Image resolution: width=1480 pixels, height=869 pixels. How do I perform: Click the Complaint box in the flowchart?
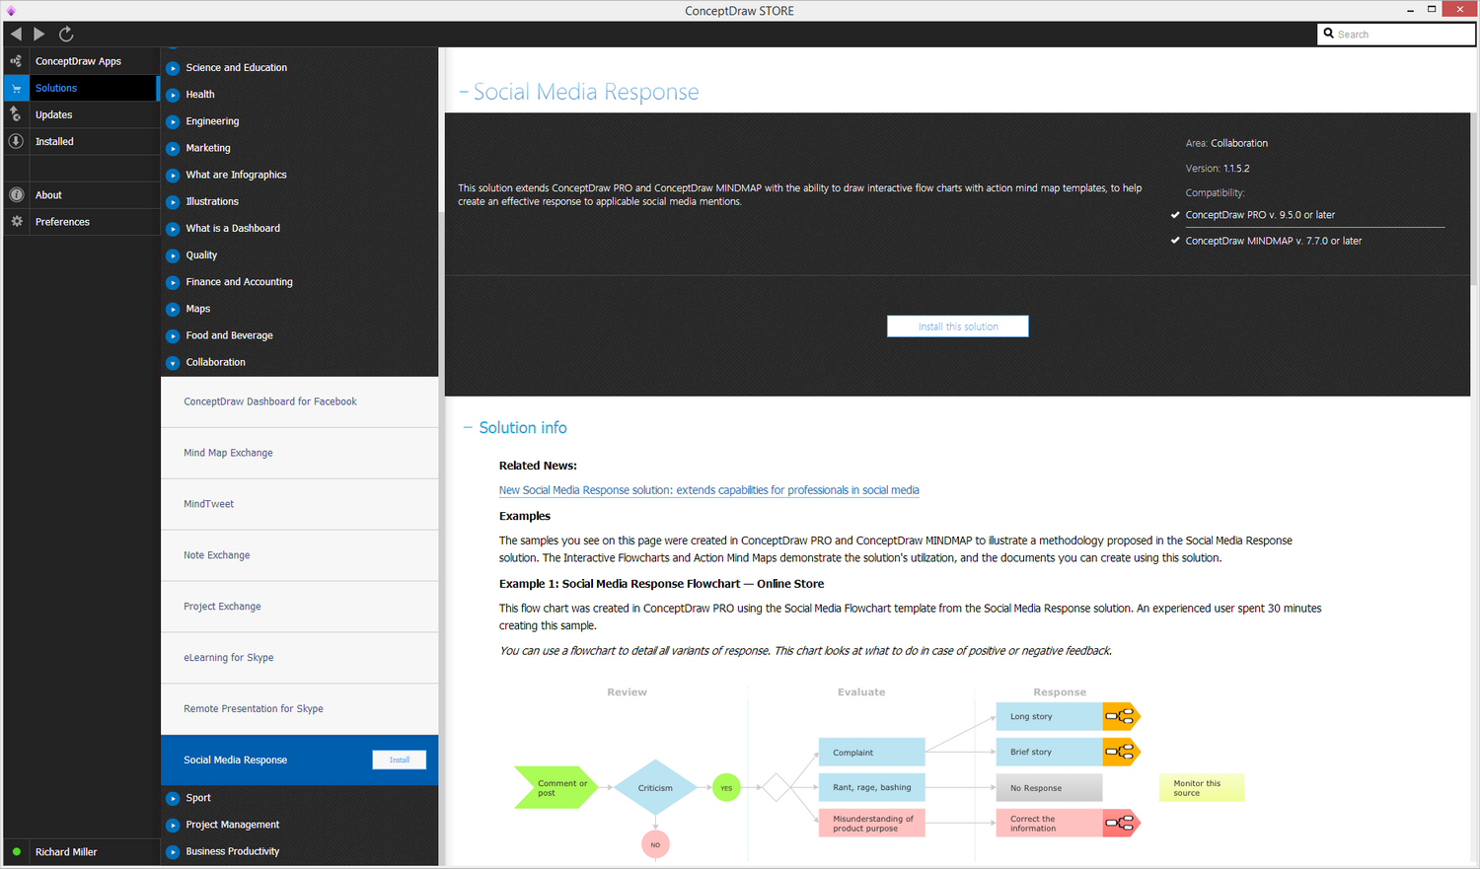click(871, 752)
